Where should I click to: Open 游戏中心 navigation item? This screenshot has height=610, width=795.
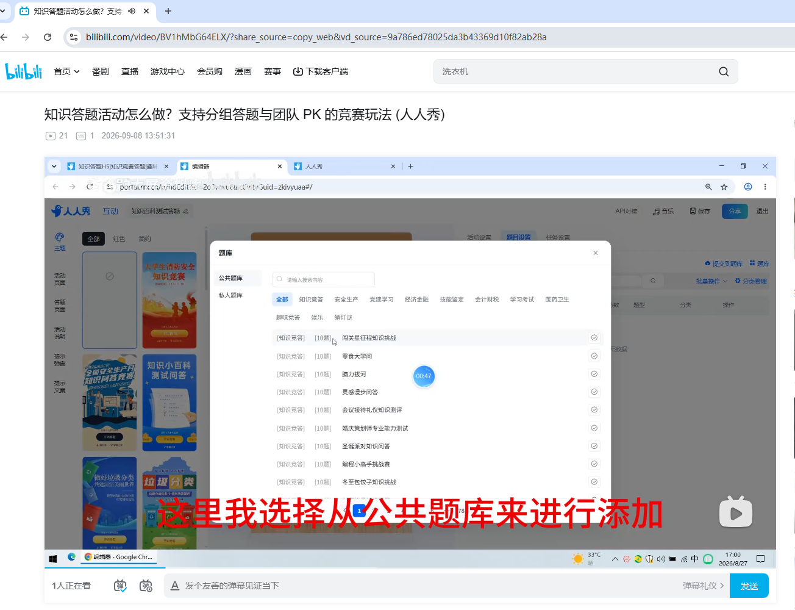pyautogui.click(x=168, y=71)
